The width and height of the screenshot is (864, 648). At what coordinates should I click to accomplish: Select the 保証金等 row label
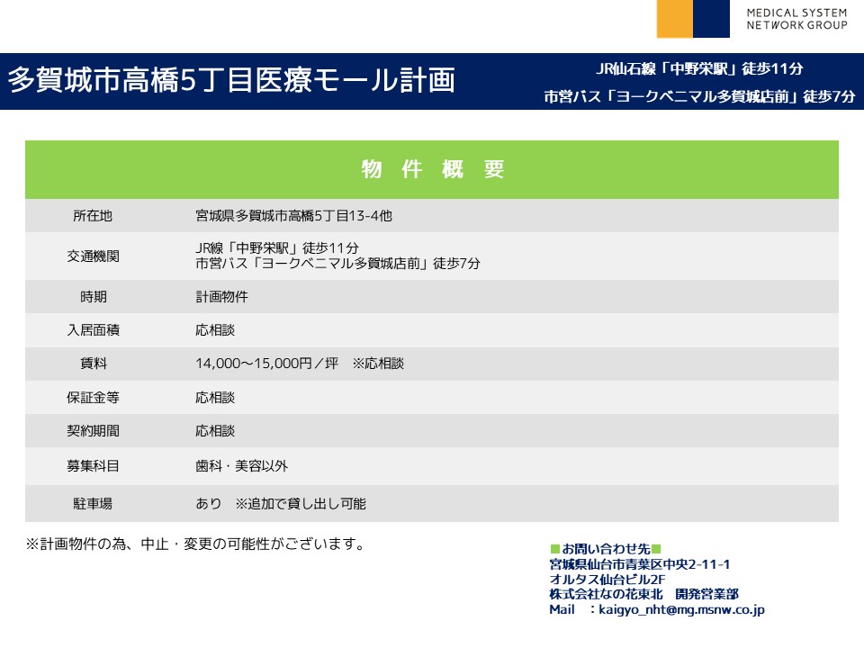click(x=93, y=397)
